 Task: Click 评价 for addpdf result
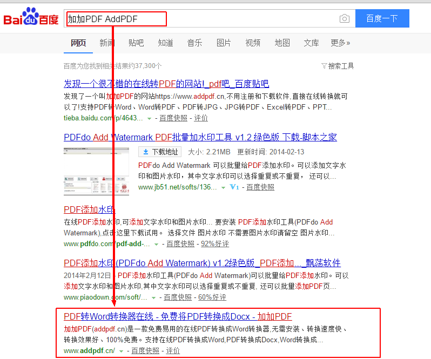coord(173,351)
